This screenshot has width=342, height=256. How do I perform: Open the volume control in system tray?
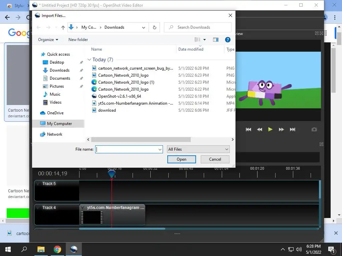coord(299,249)
